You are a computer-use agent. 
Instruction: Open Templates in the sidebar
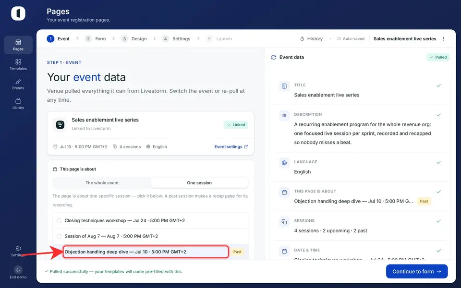18,64
